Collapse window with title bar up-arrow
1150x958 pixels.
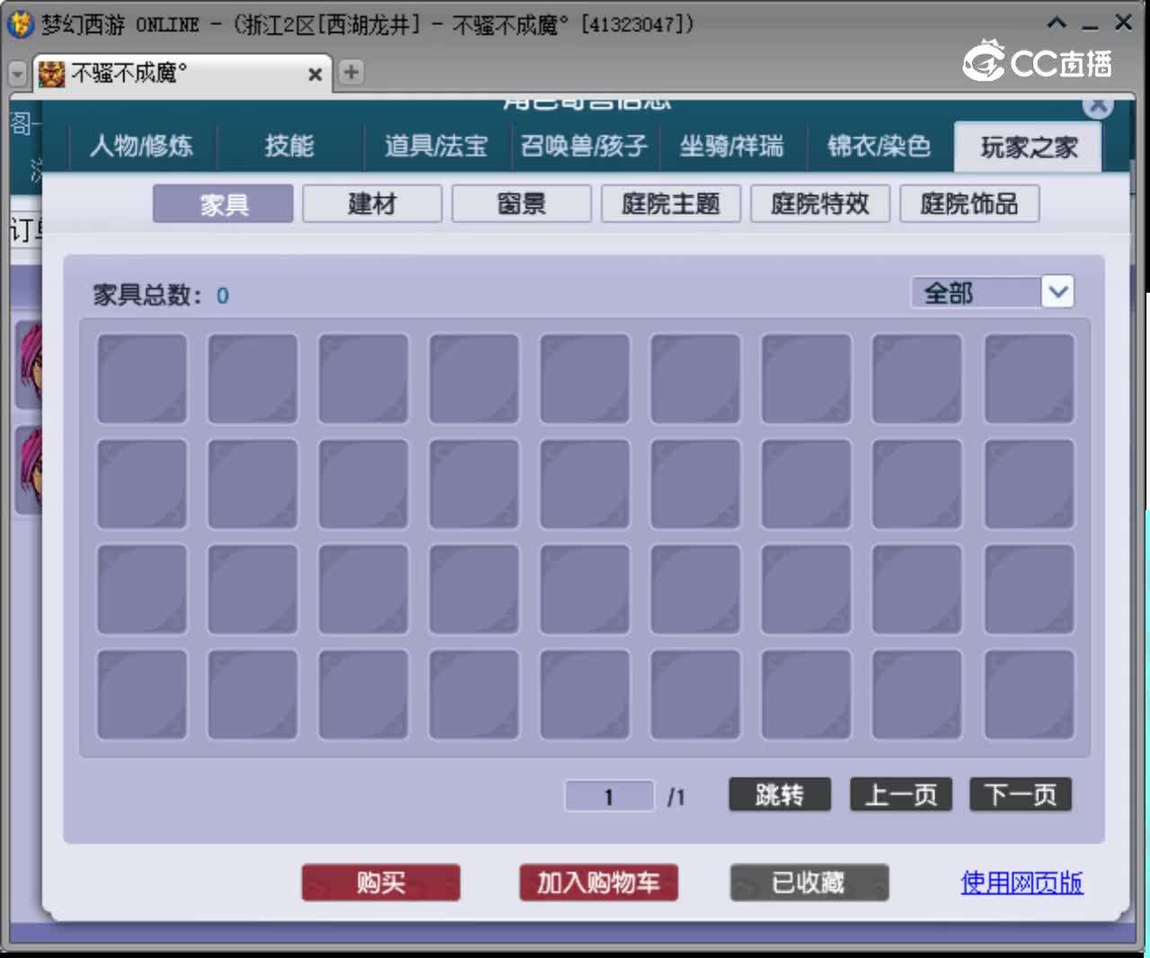1057,23
